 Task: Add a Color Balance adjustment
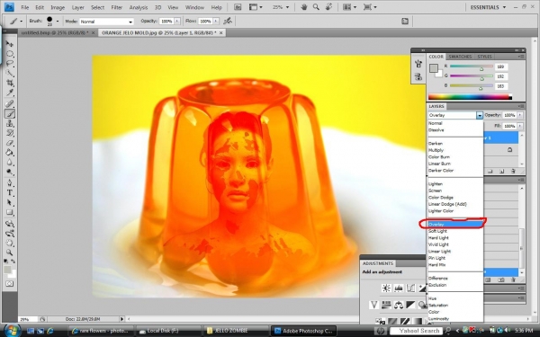(x=399, y=305)
